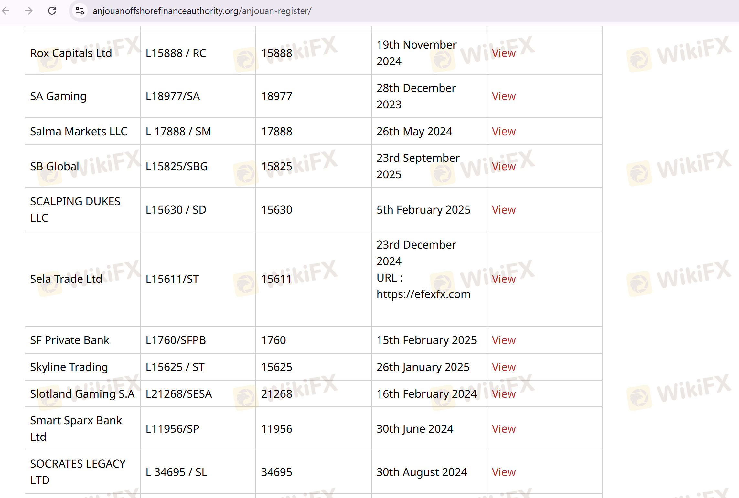Open the View link for Salma Markets LLC
The height and width of the screenshot is (498, 739).
pos(504,131)
